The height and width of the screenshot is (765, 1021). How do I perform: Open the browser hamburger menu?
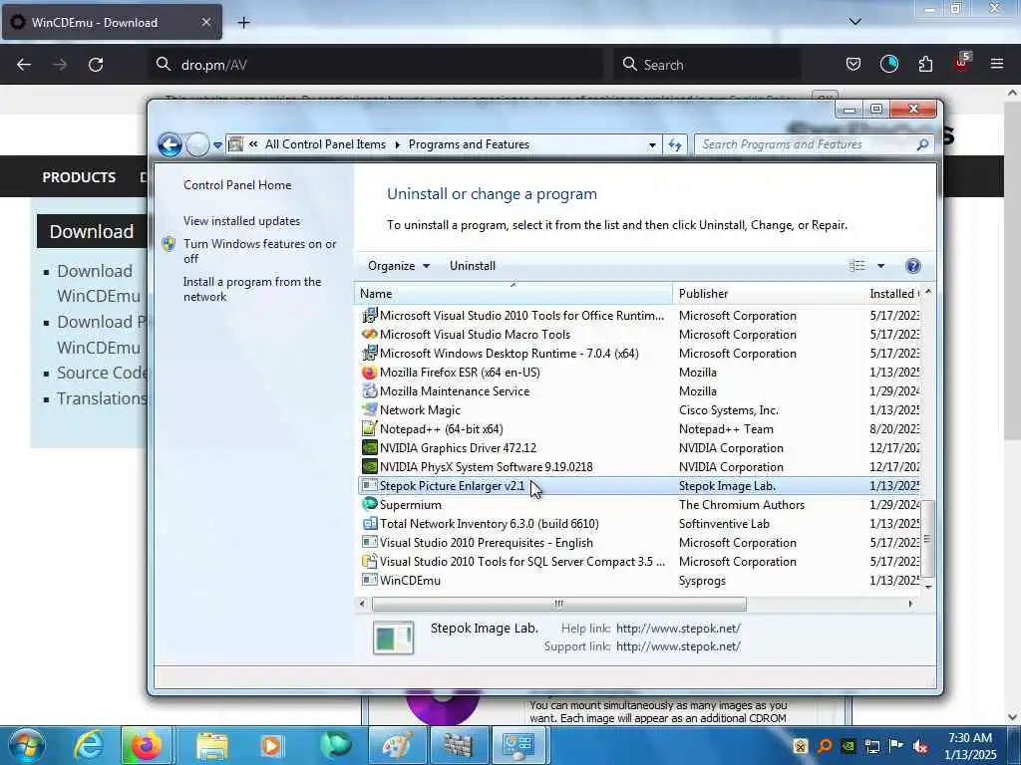997,64
